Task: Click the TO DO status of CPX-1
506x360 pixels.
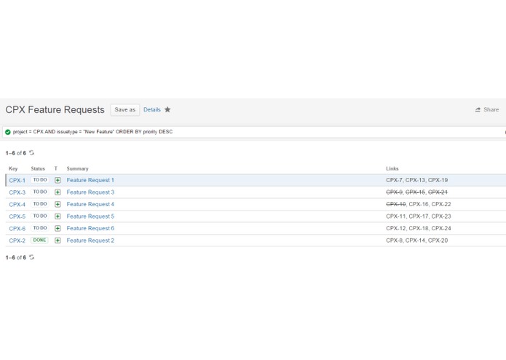Action: pyautogui.click(x=40, y=180)
